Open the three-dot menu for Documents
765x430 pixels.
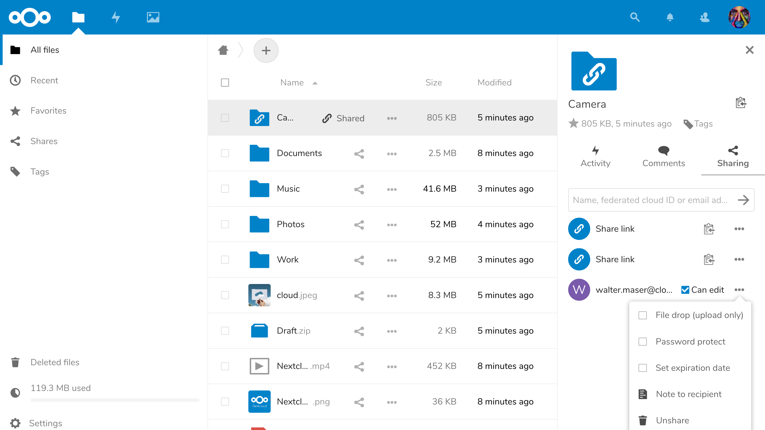tap(392, 153)
